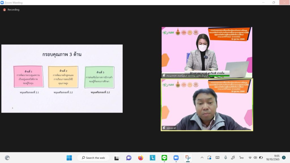Click the Search the web box
The image size is (290, 163).
click(94, 158)
